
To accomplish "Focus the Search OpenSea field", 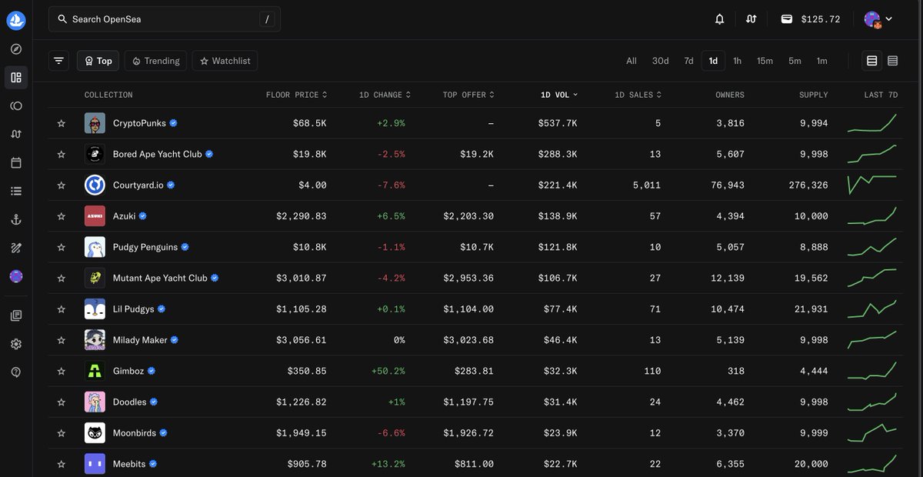I will pyautogui.click(x=165, y=19).
